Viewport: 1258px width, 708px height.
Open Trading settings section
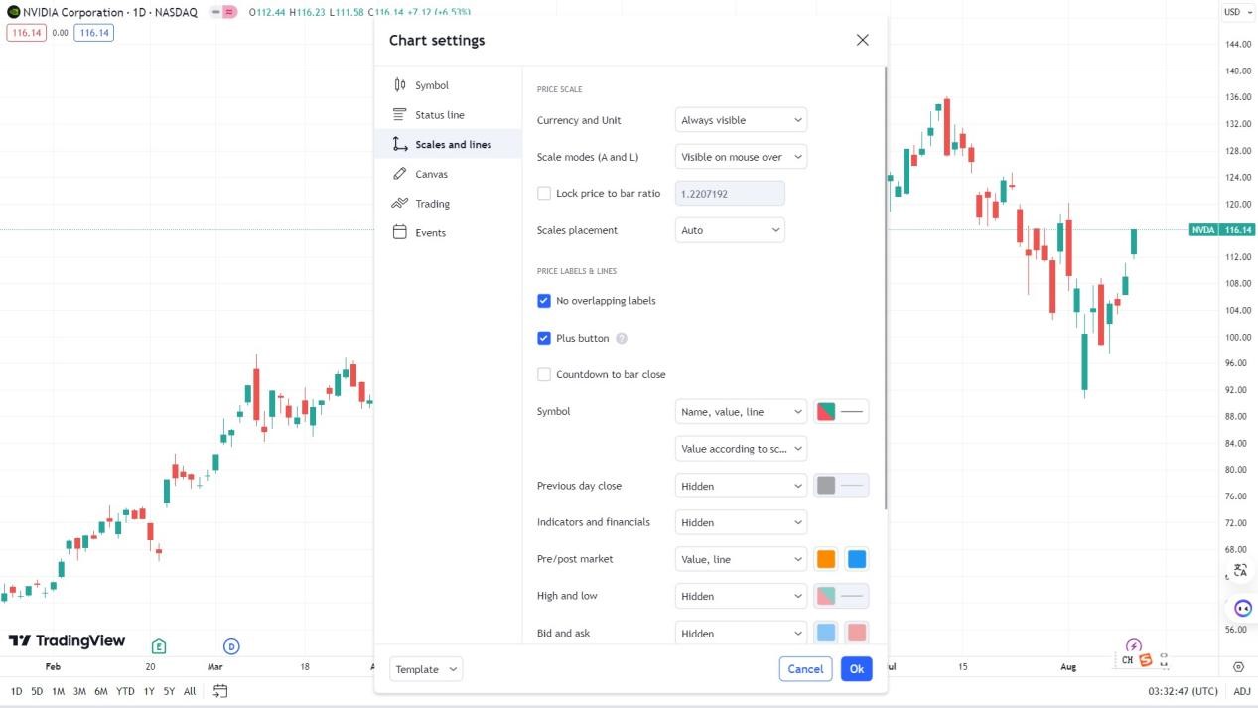coord(432,204)
